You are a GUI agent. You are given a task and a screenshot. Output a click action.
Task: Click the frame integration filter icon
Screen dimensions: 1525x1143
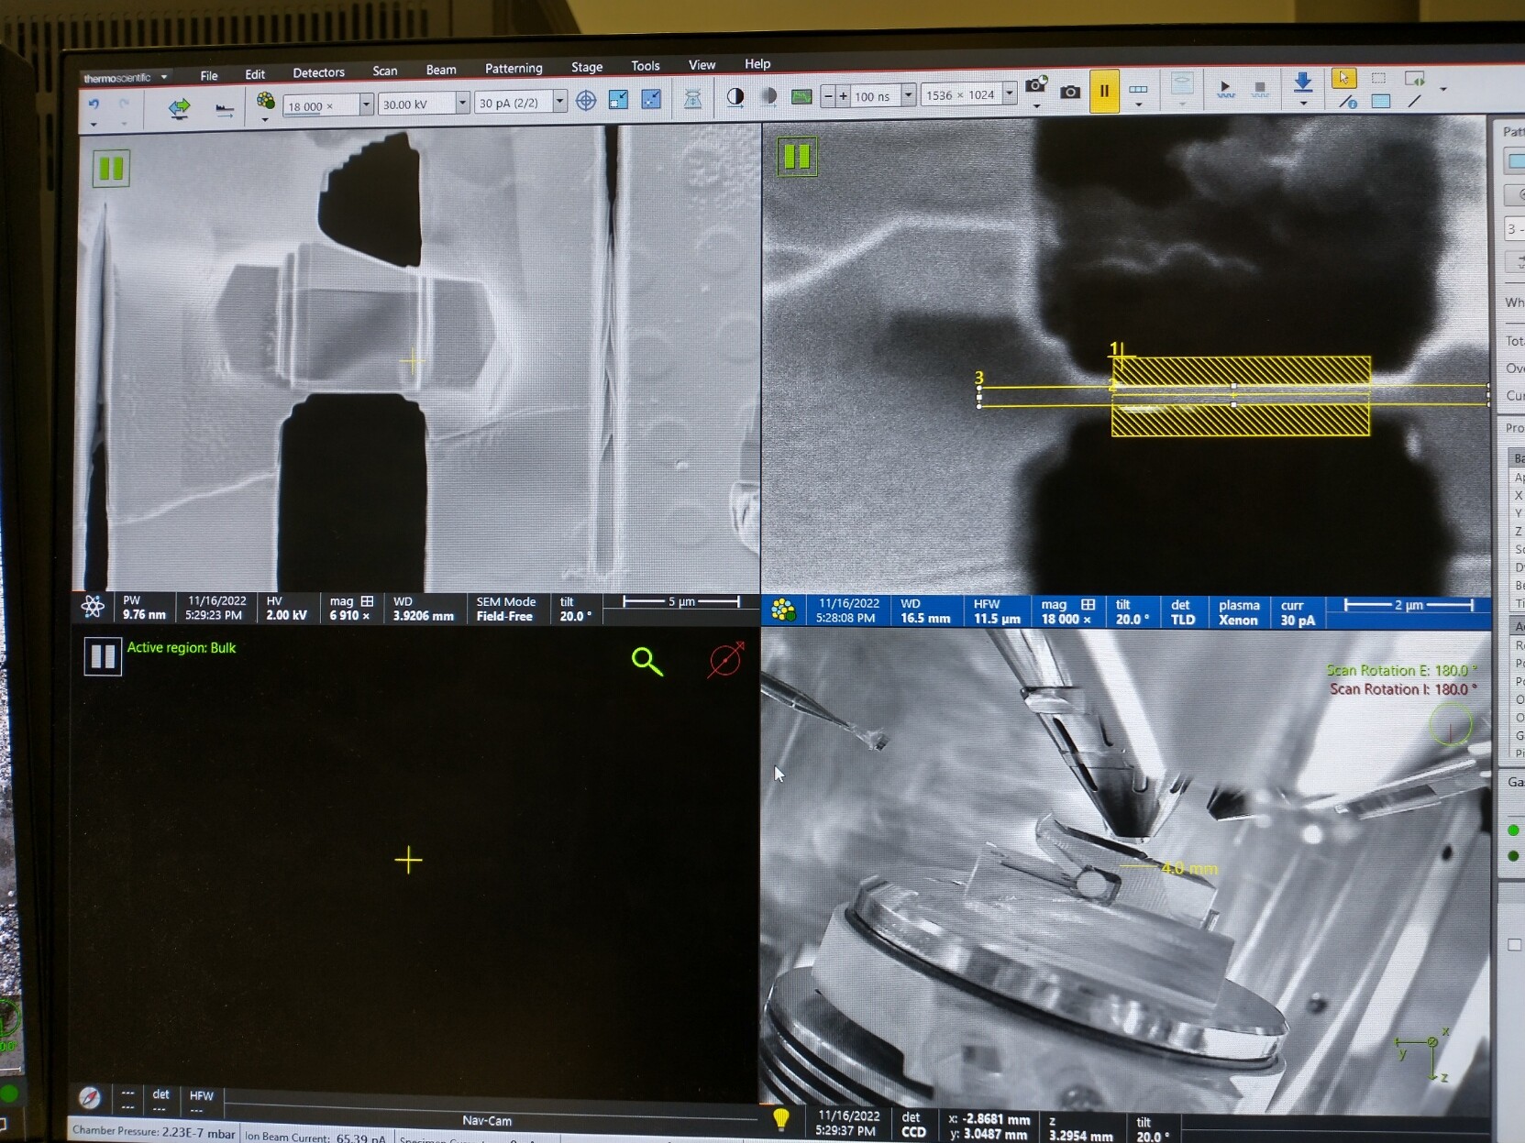point(1138,89)
